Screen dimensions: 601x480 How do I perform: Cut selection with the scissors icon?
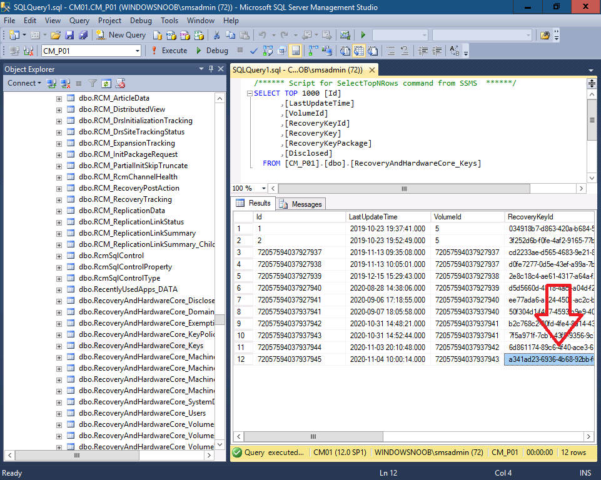pyautogui.click(x=216, y=35)
